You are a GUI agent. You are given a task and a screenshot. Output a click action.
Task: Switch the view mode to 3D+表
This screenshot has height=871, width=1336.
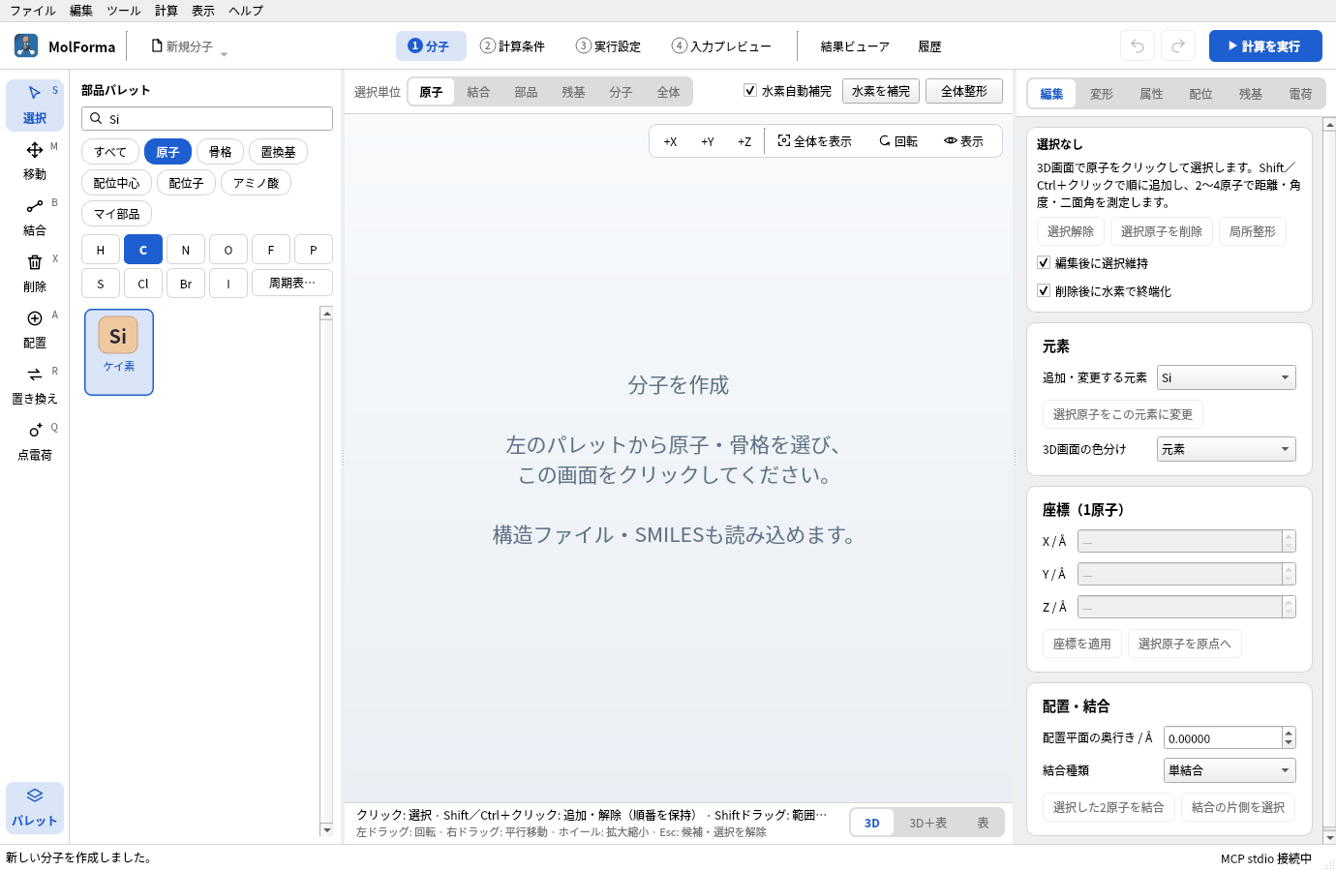927,823
